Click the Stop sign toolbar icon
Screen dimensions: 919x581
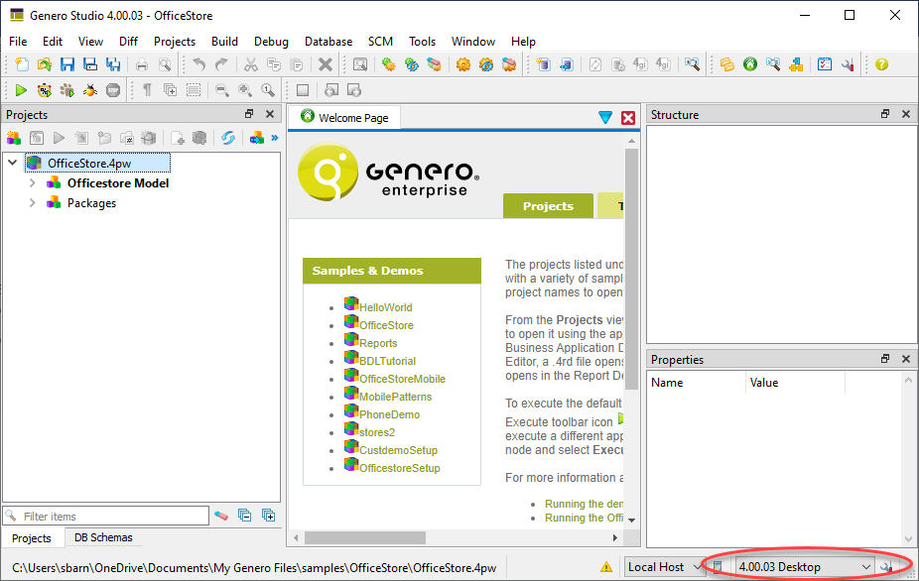coord(113,90)
